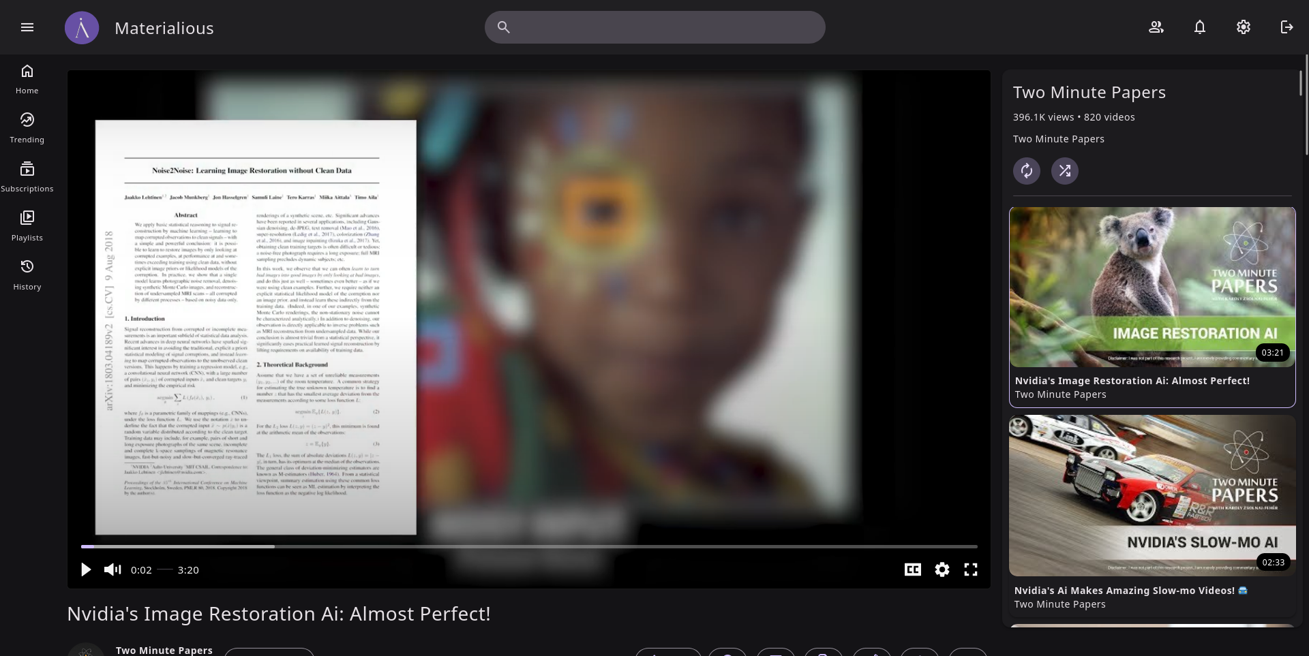
Task: Click the channel name below video
Action: pyautogui.click(x=164, y=651)
